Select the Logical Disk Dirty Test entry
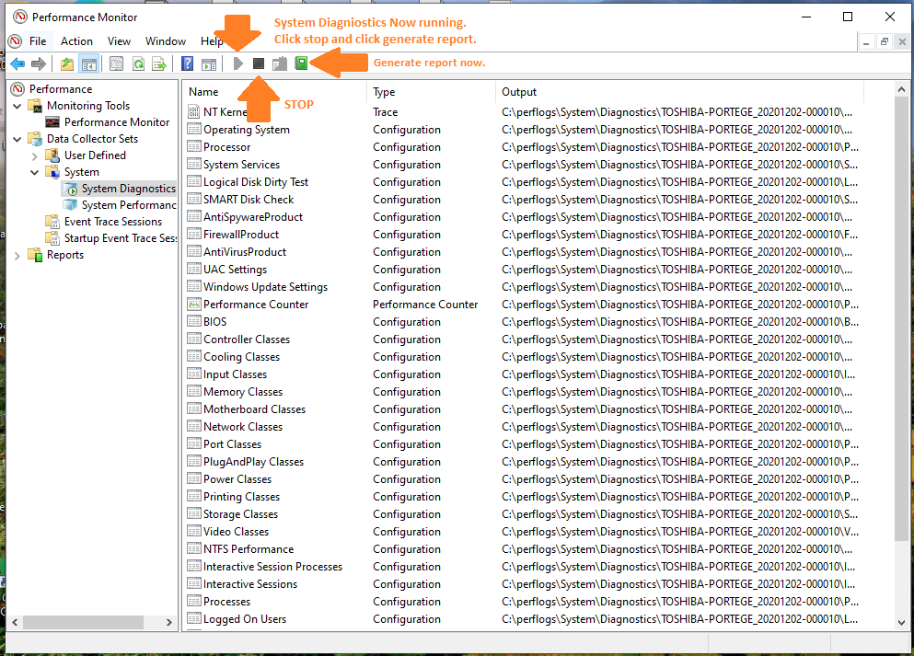 point(255,182)
